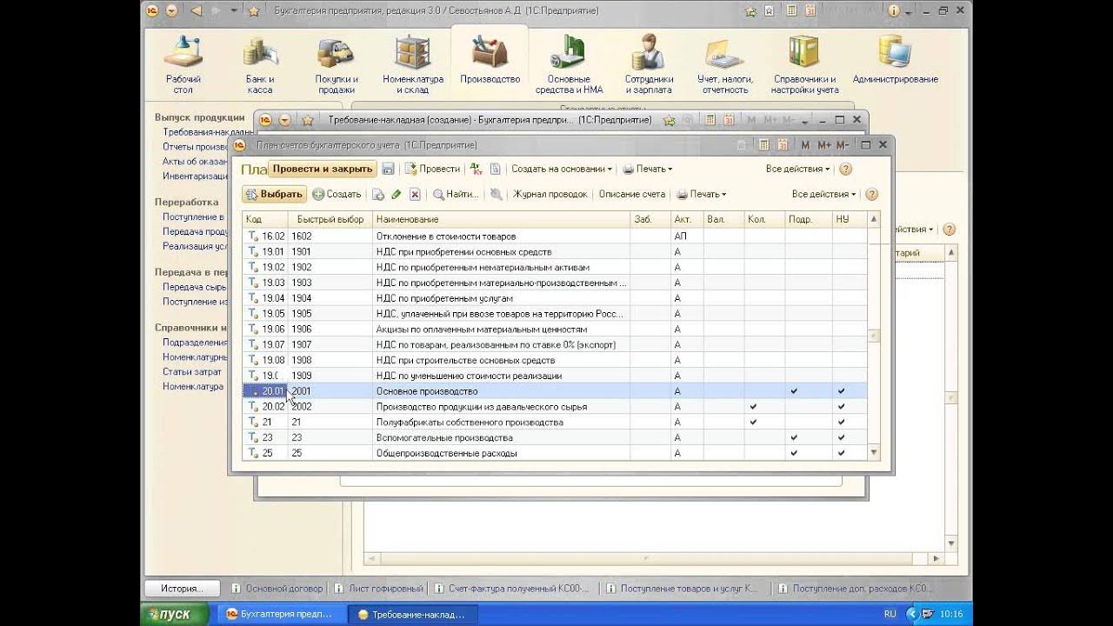
Task: Open calculator icon in План счетов title bar
Action: [764, 145]
